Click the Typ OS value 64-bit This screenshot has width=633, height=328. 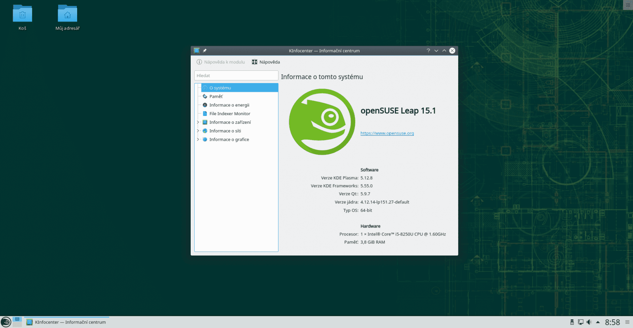(366, 210)
